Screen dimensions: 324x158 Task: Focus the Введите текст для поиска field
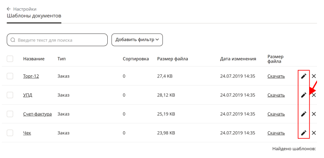point(57,40)
